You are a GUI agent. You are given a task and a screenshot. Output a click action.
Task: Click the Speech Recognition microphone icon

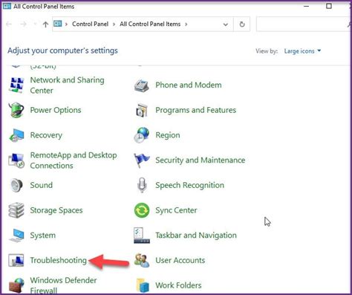click(142, 185)
